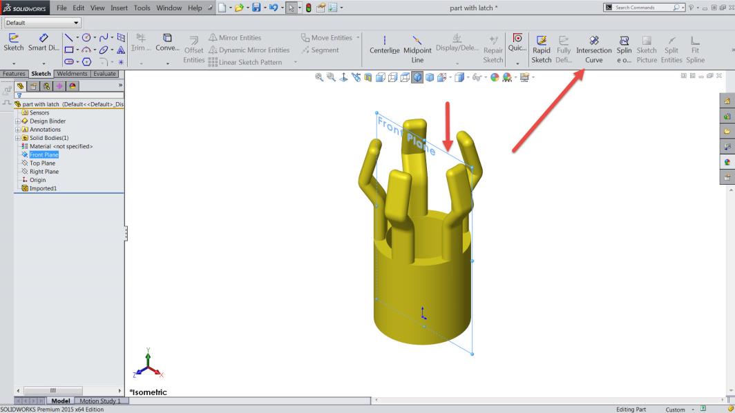Expand the Design Binder tree node
The height and width of the screenshot is (413, 735).
coord(17,121)
